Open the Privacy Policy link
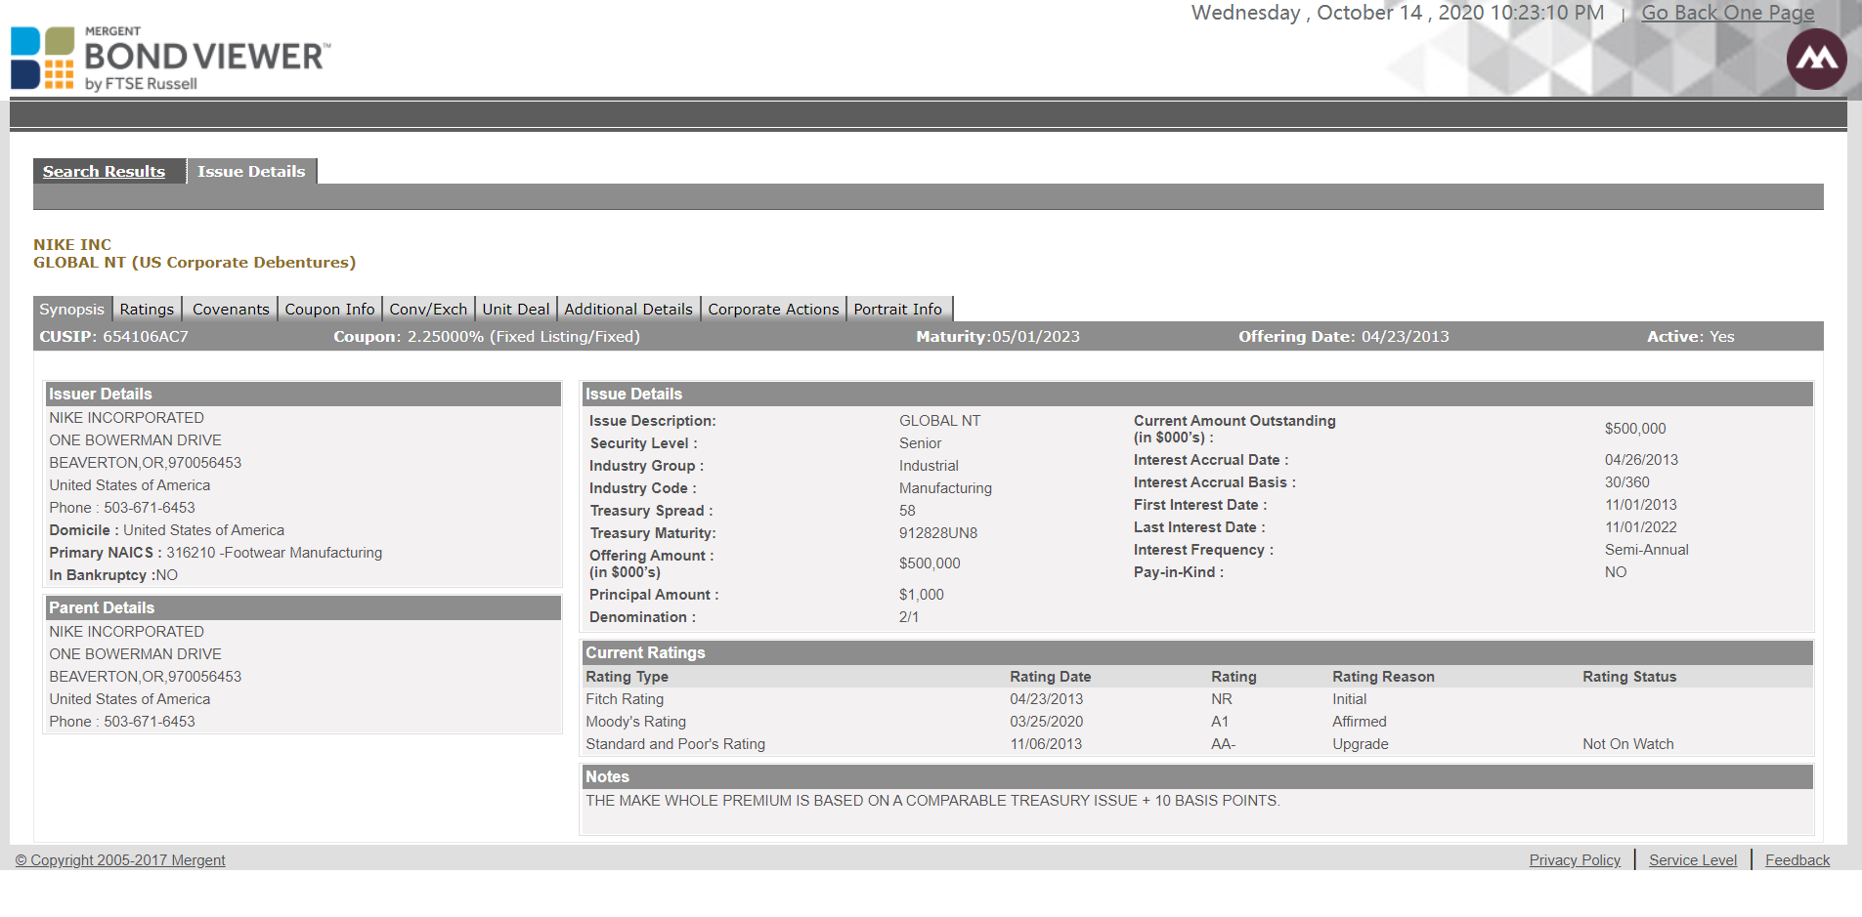 (x=1575, y=860)
